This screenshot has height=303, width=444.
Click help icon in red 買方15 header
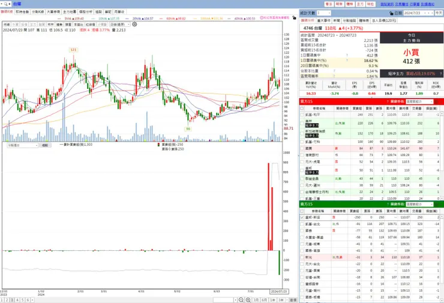pyautogui.click(x=388, y=101)
